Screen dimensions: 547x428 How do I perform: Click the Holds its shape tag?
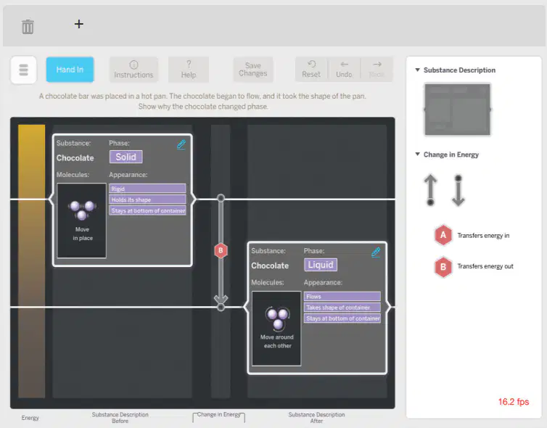[x=147, y=199]
